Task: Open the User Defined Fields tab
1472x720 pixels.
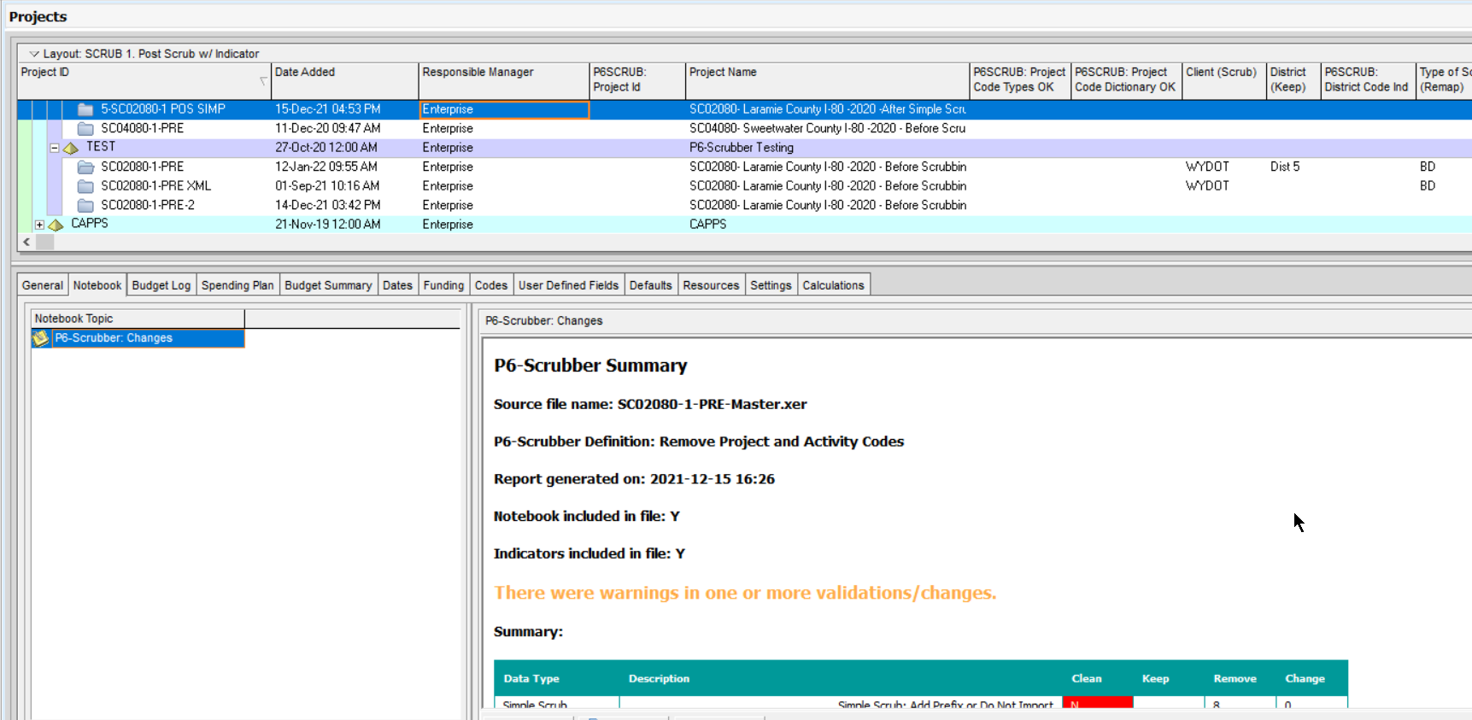Action: 568,285
